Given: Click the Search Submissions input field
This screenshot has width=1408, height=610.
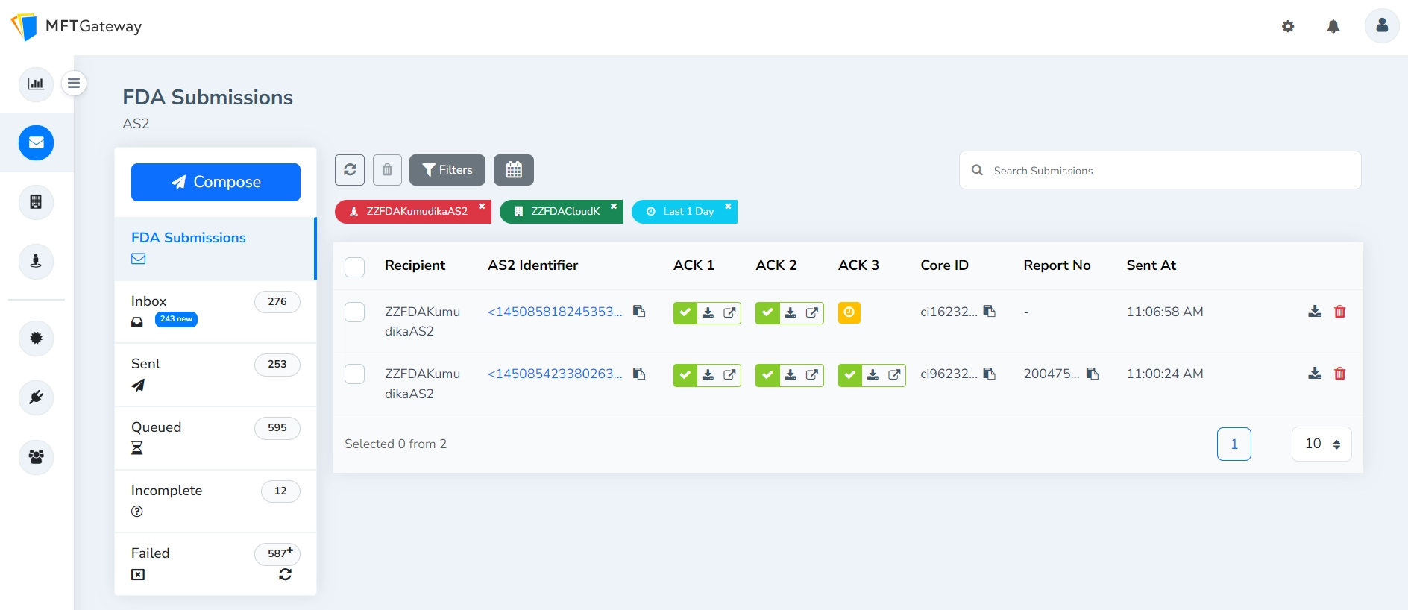Looking at the screenshot, I should pos(1171,171).
